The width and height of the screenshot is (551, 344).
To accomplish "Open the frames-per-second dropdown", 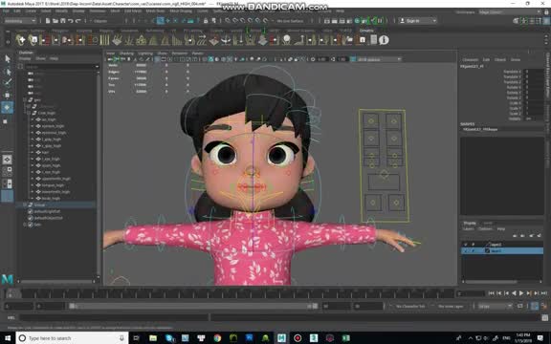I will pos(495,307).
